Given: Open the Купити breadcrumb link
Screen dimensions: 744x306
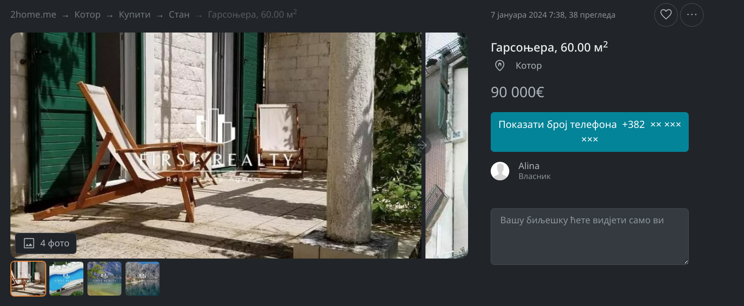Looking at the screenshot, I should pyautogui.click(x=135, y=14).
